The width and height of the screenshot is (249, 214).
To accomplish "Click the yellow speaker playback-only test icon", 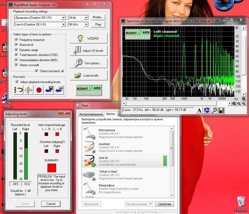I will tap(29, 90).
